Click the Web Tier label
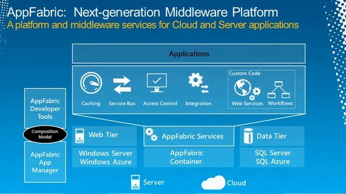346x194 pixels. 103,135
